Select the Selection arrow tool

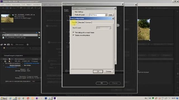point(7,8)
